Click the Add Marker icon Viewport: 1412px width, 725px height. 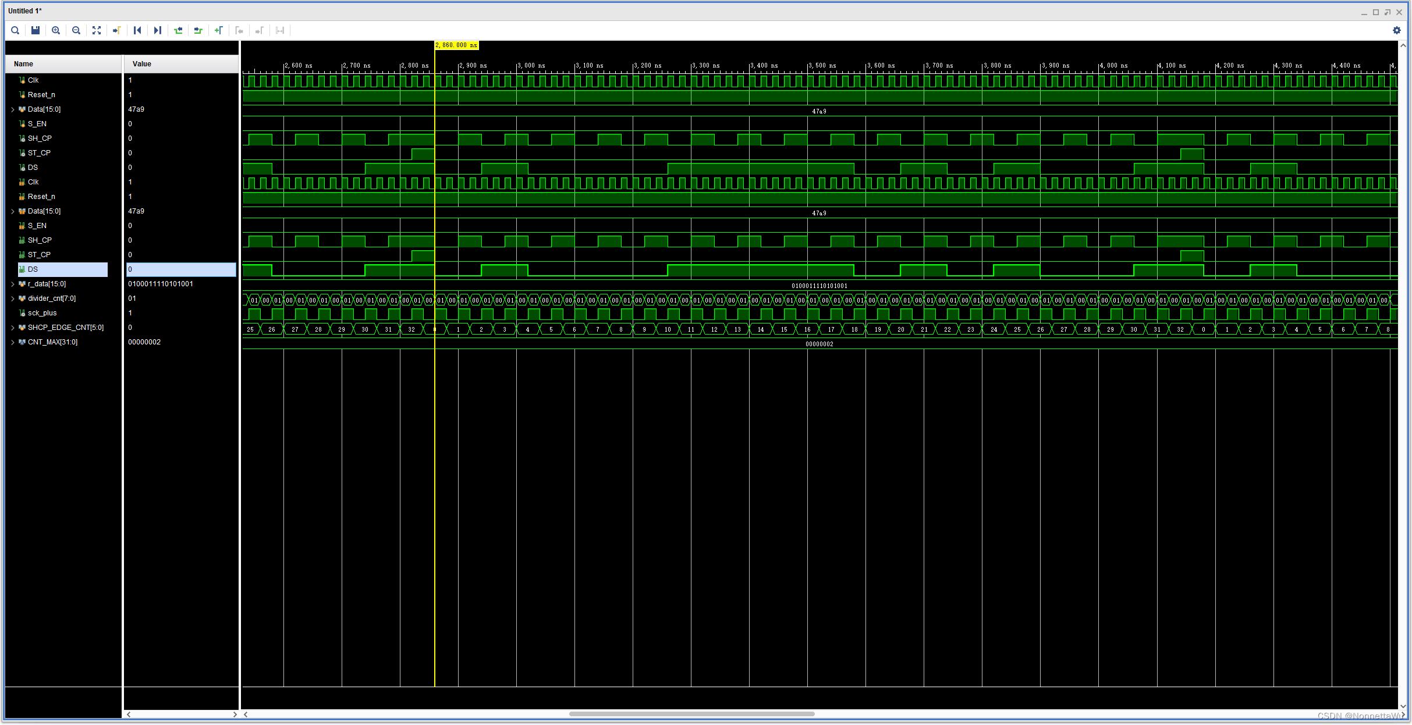tap(219, 30)
